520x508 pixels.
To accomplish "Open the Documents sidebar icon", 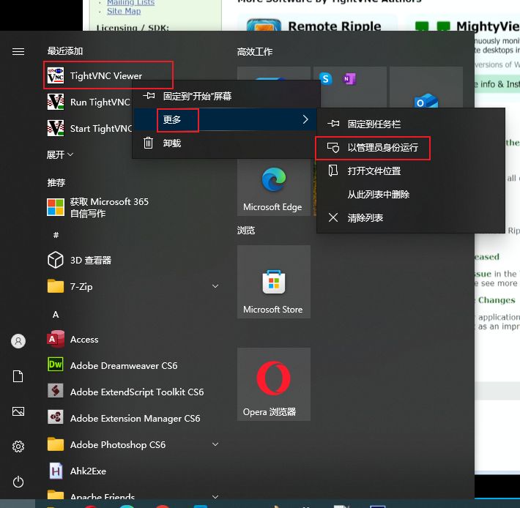I will [x=18, y=376].
